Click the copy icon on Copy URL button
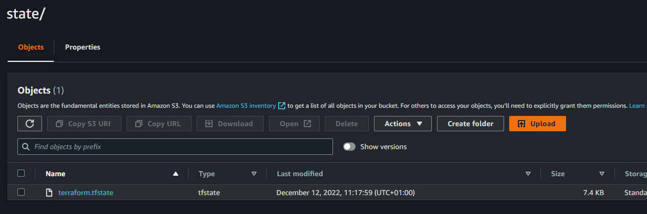The image size is (647, 214). [x=139, y=124]
